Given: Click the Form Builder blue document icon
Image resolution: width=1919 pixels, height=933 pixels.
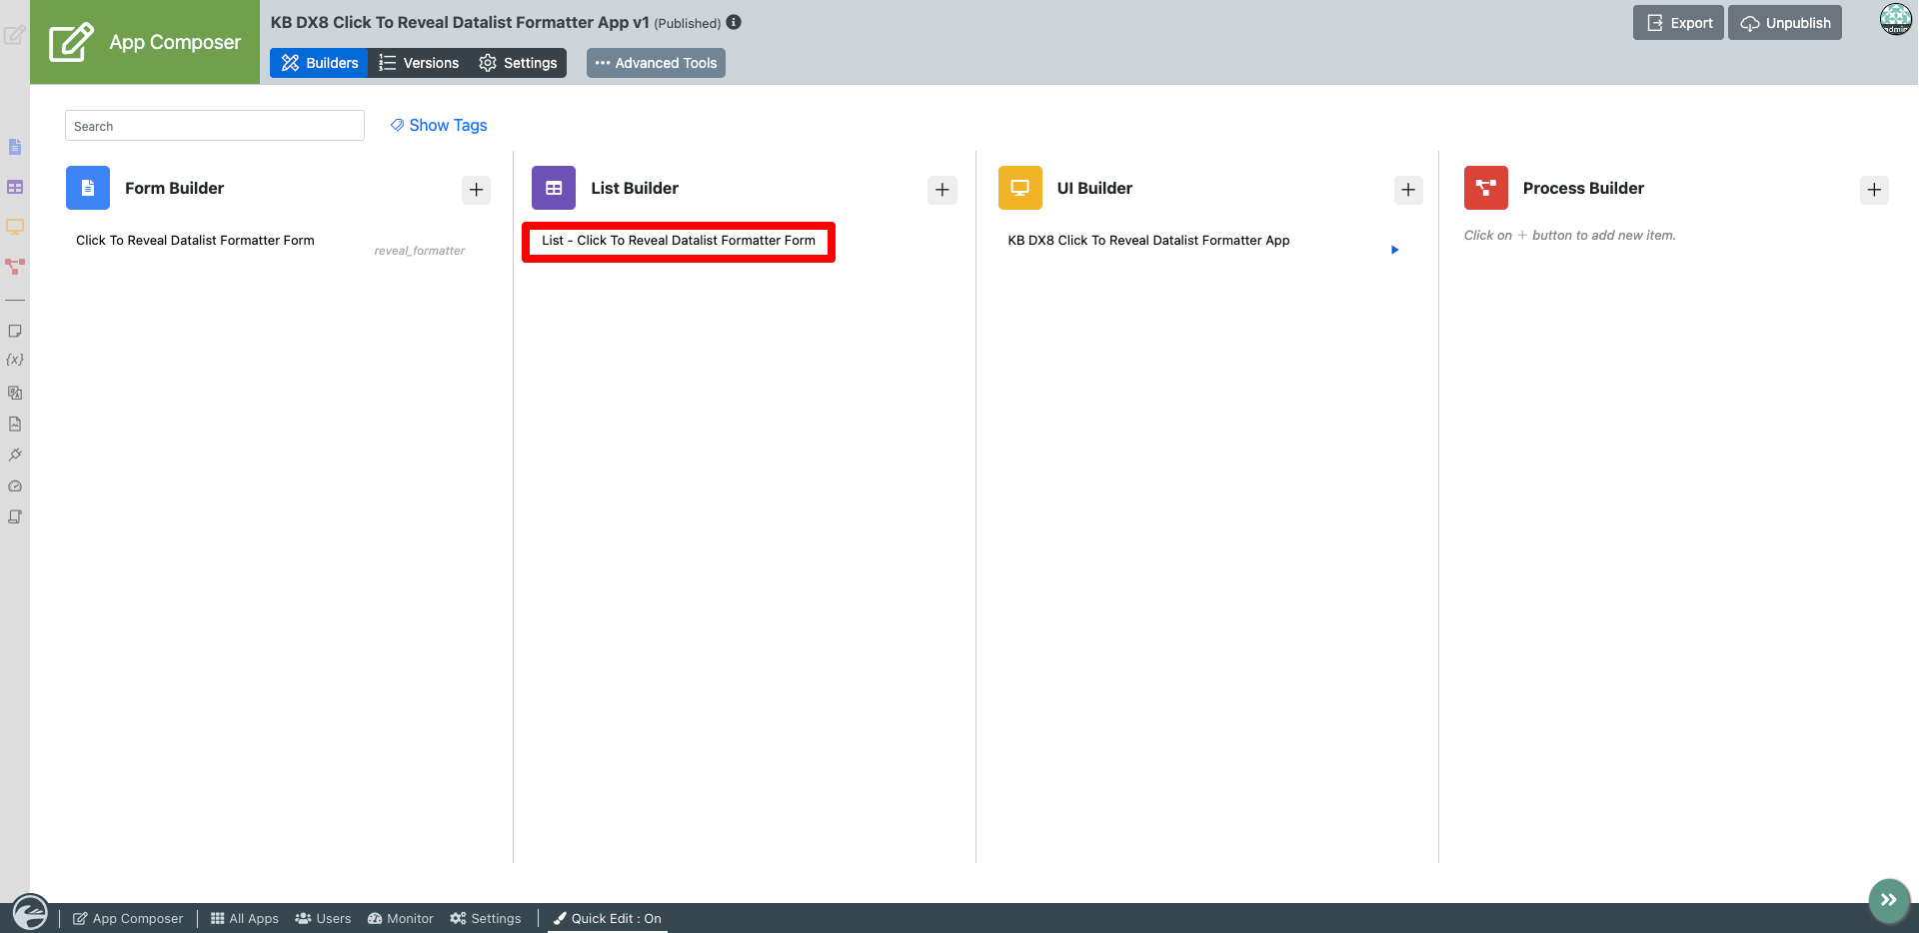Looking at the screenshot, I should click(x=88, y=188).
